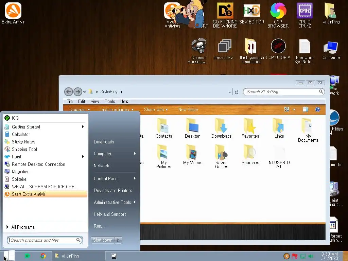This screenshot has height=261, width=348.
Task: Launch Calculator from Start menu
Action: 46,134
